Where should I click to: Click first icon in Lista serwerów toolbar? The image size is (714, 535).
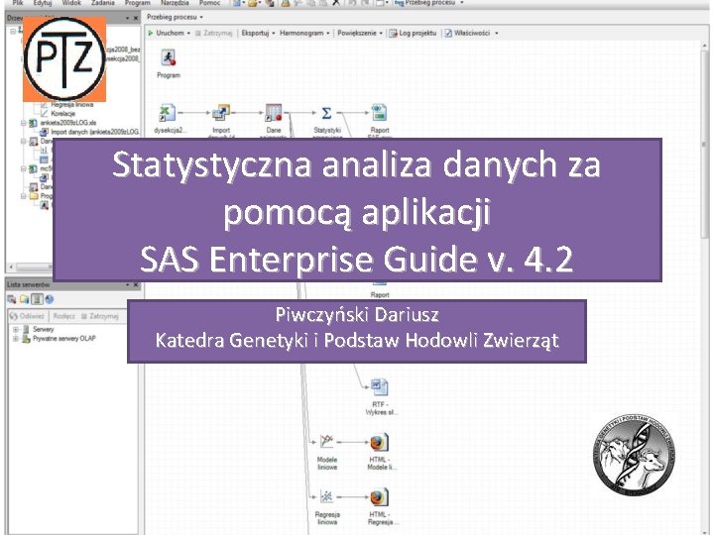tap(12, 299)
